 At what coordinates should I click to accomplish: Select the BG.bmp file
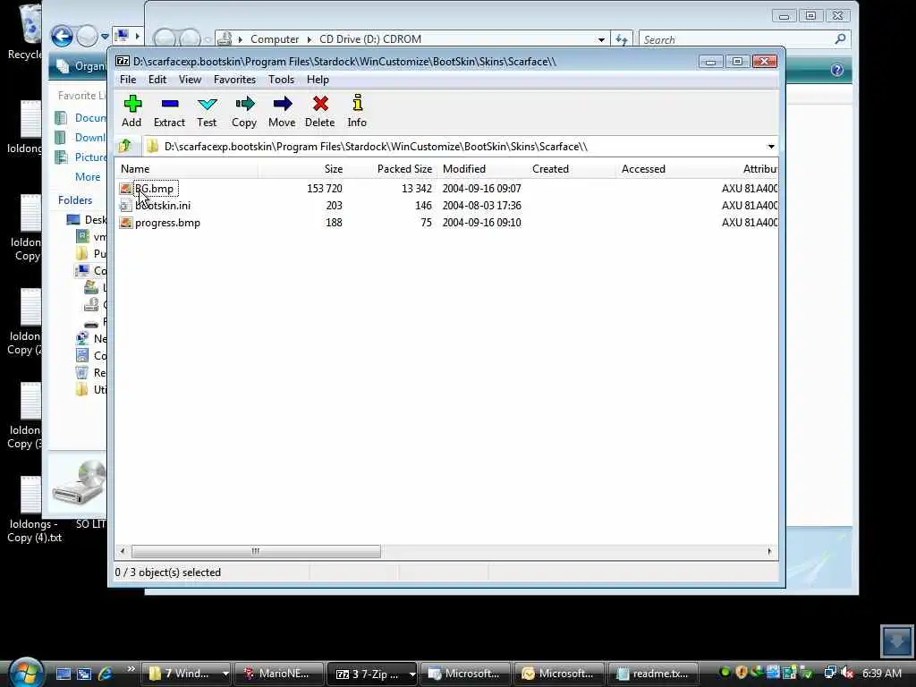click(154, 189)
